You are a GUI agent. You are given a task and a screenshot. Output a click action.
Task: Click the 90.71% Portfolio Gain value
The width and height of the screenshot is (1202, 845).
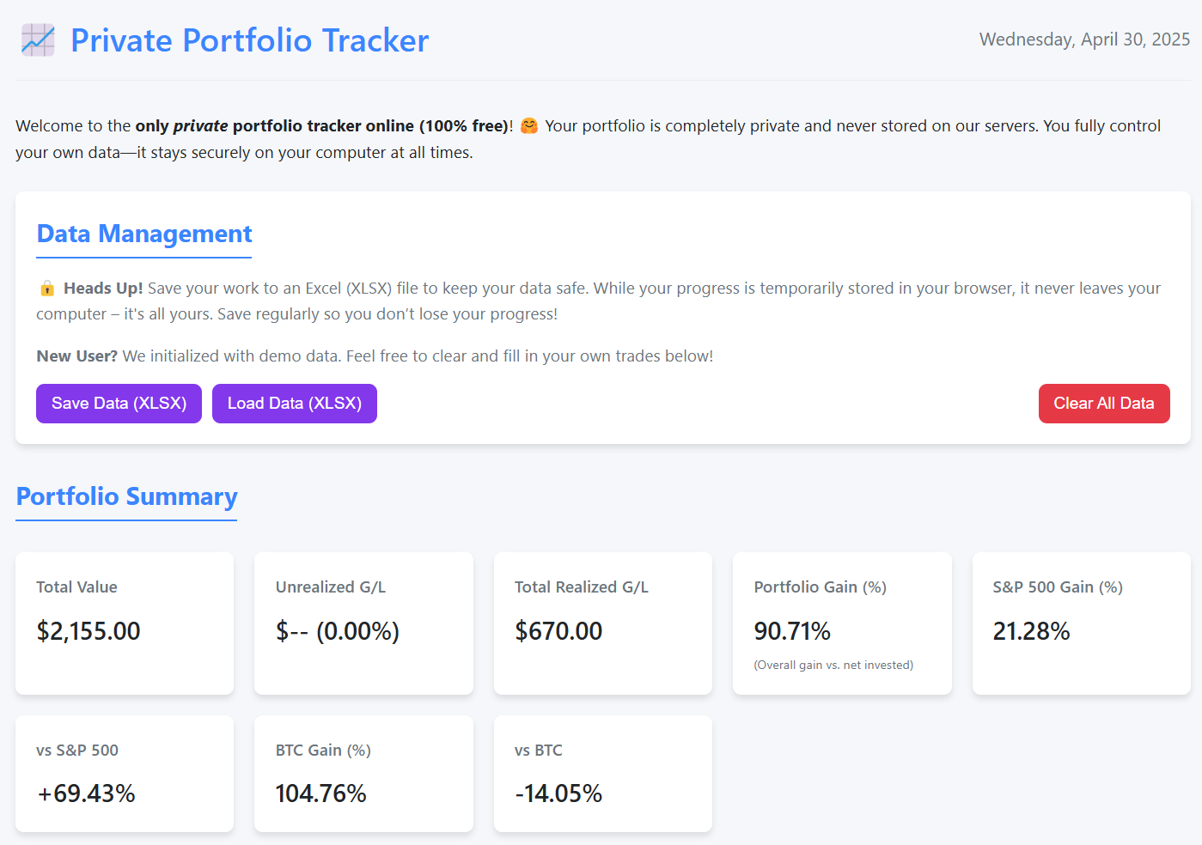coord(791,630)
